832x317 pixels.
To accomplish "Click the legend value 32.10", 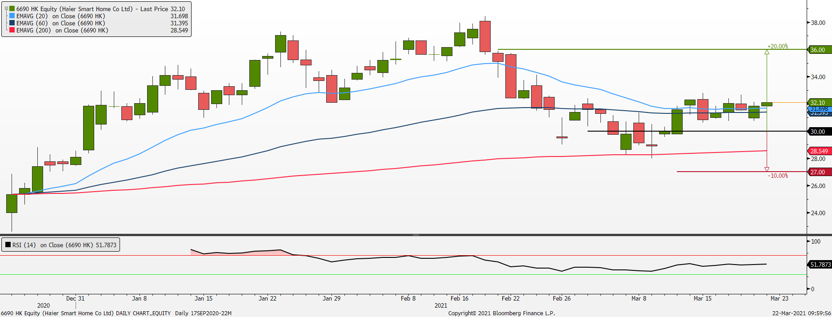I will click(177, 9).
